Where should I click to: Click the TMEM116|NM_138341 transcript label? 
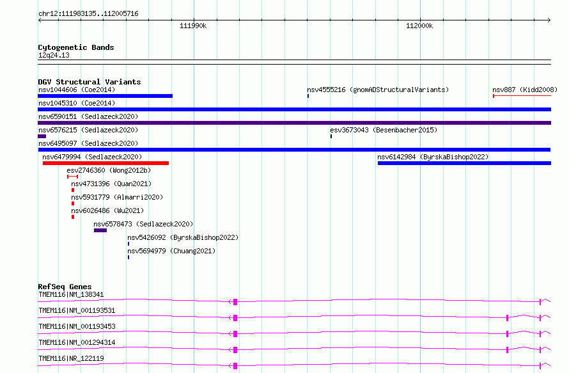point(71,294)
